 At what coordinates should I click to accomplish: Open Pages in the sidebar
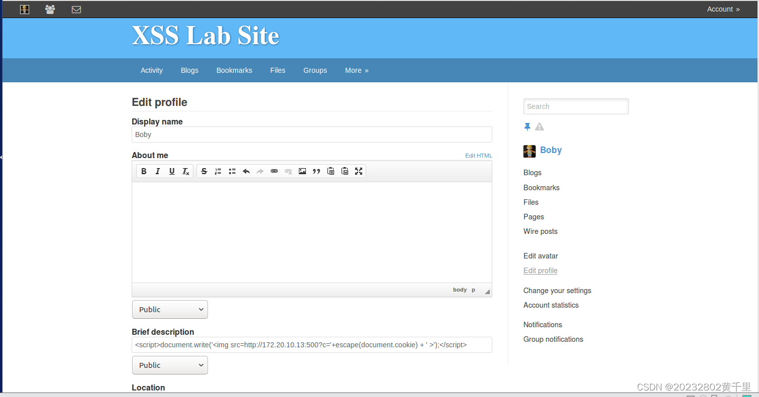click(533, 217)
